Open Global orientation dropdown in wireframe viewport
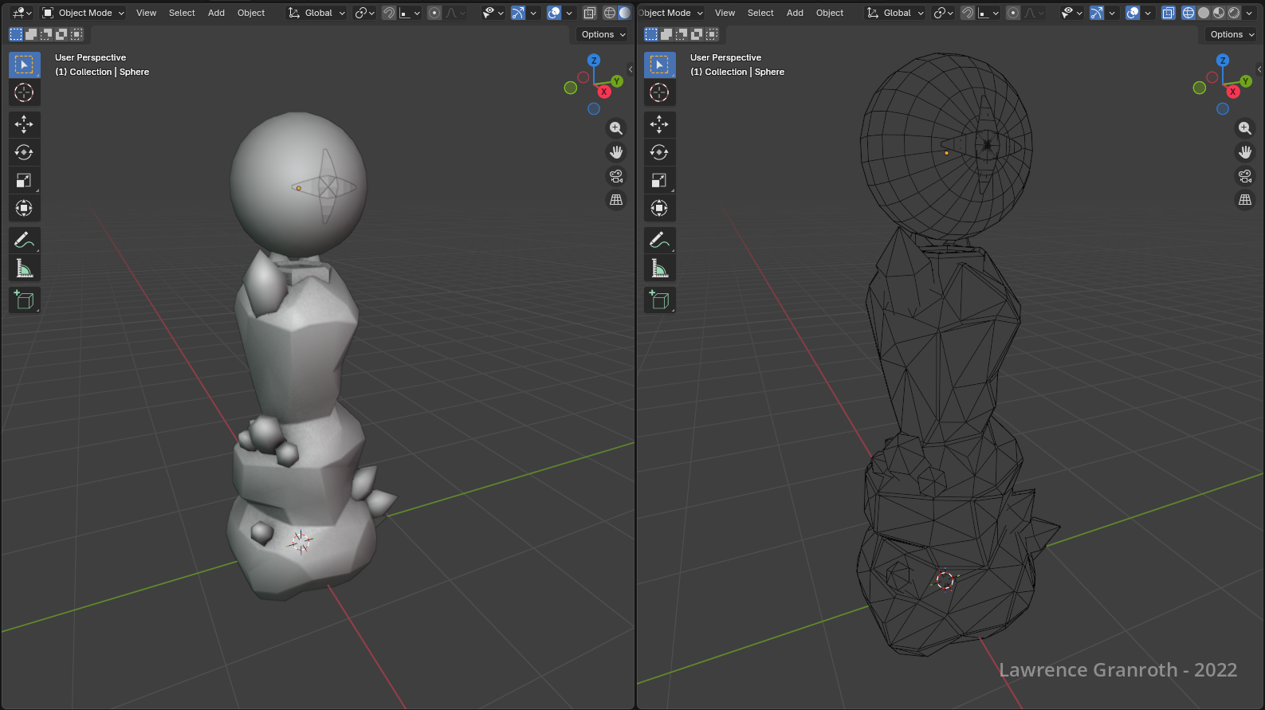This screenshot has width=1265, height=710. (x=896, y=13)
